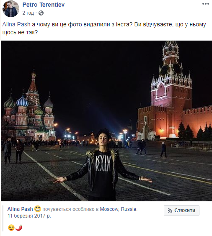Viewport: 212px width, 236px height.
Task: Open the post's three-dot options menu
Action: tap(206, 4)
